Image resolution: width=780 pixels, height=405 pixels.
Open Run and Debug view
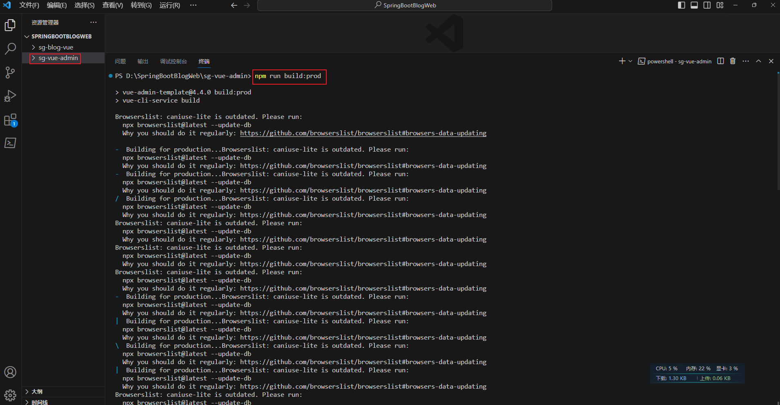[10, 96]
